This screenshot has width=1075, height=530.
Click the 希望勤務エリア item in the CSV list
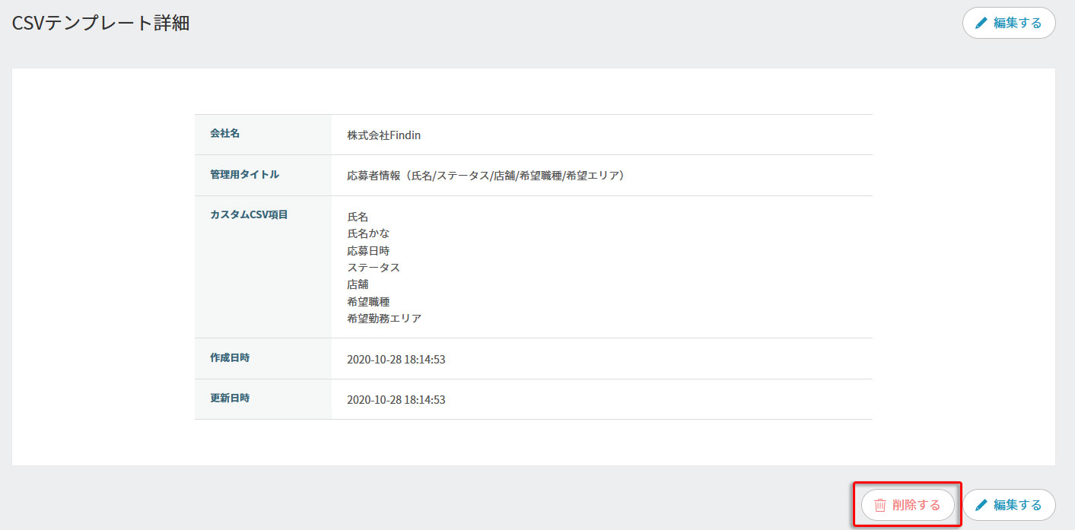point(383,319)
